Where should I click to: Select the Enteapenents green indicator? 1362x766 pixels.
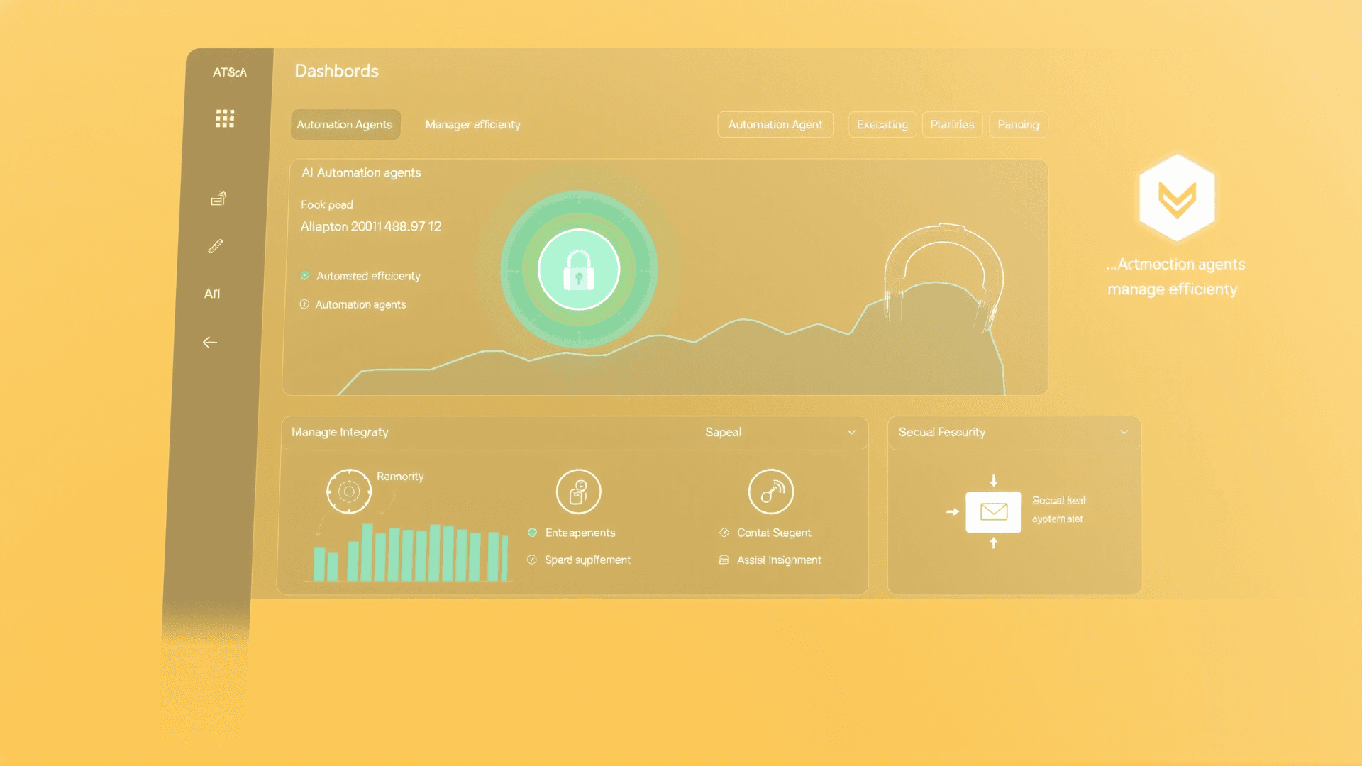pyautogui.click(x=532, y=533)
